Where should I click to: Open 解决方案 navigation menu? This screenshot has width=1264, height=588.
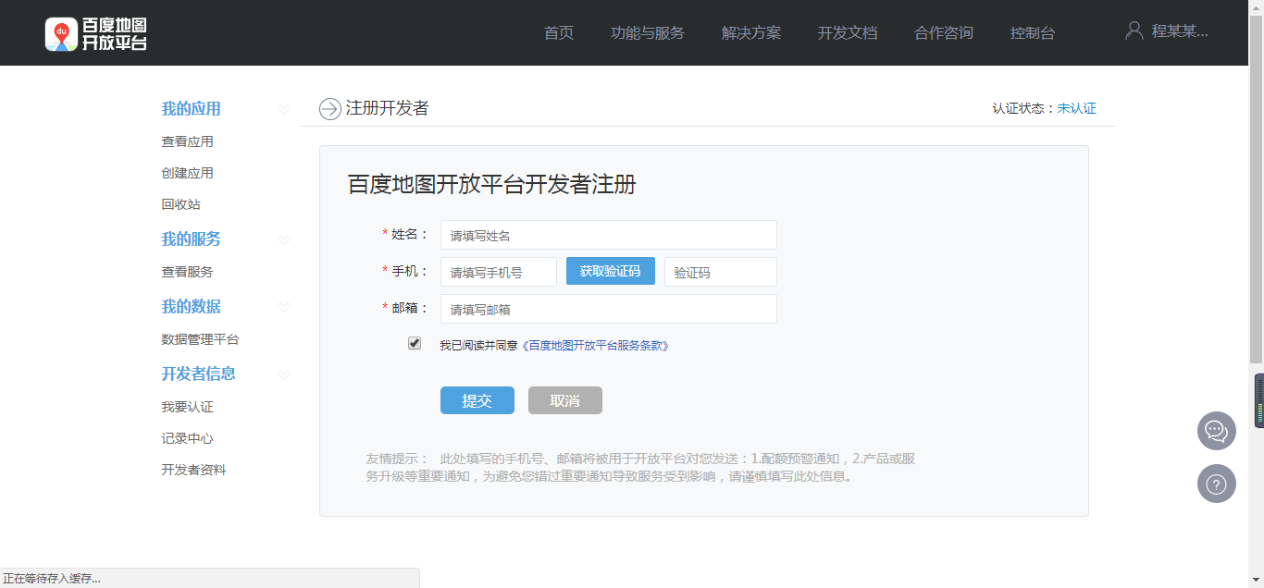point(751,33)
